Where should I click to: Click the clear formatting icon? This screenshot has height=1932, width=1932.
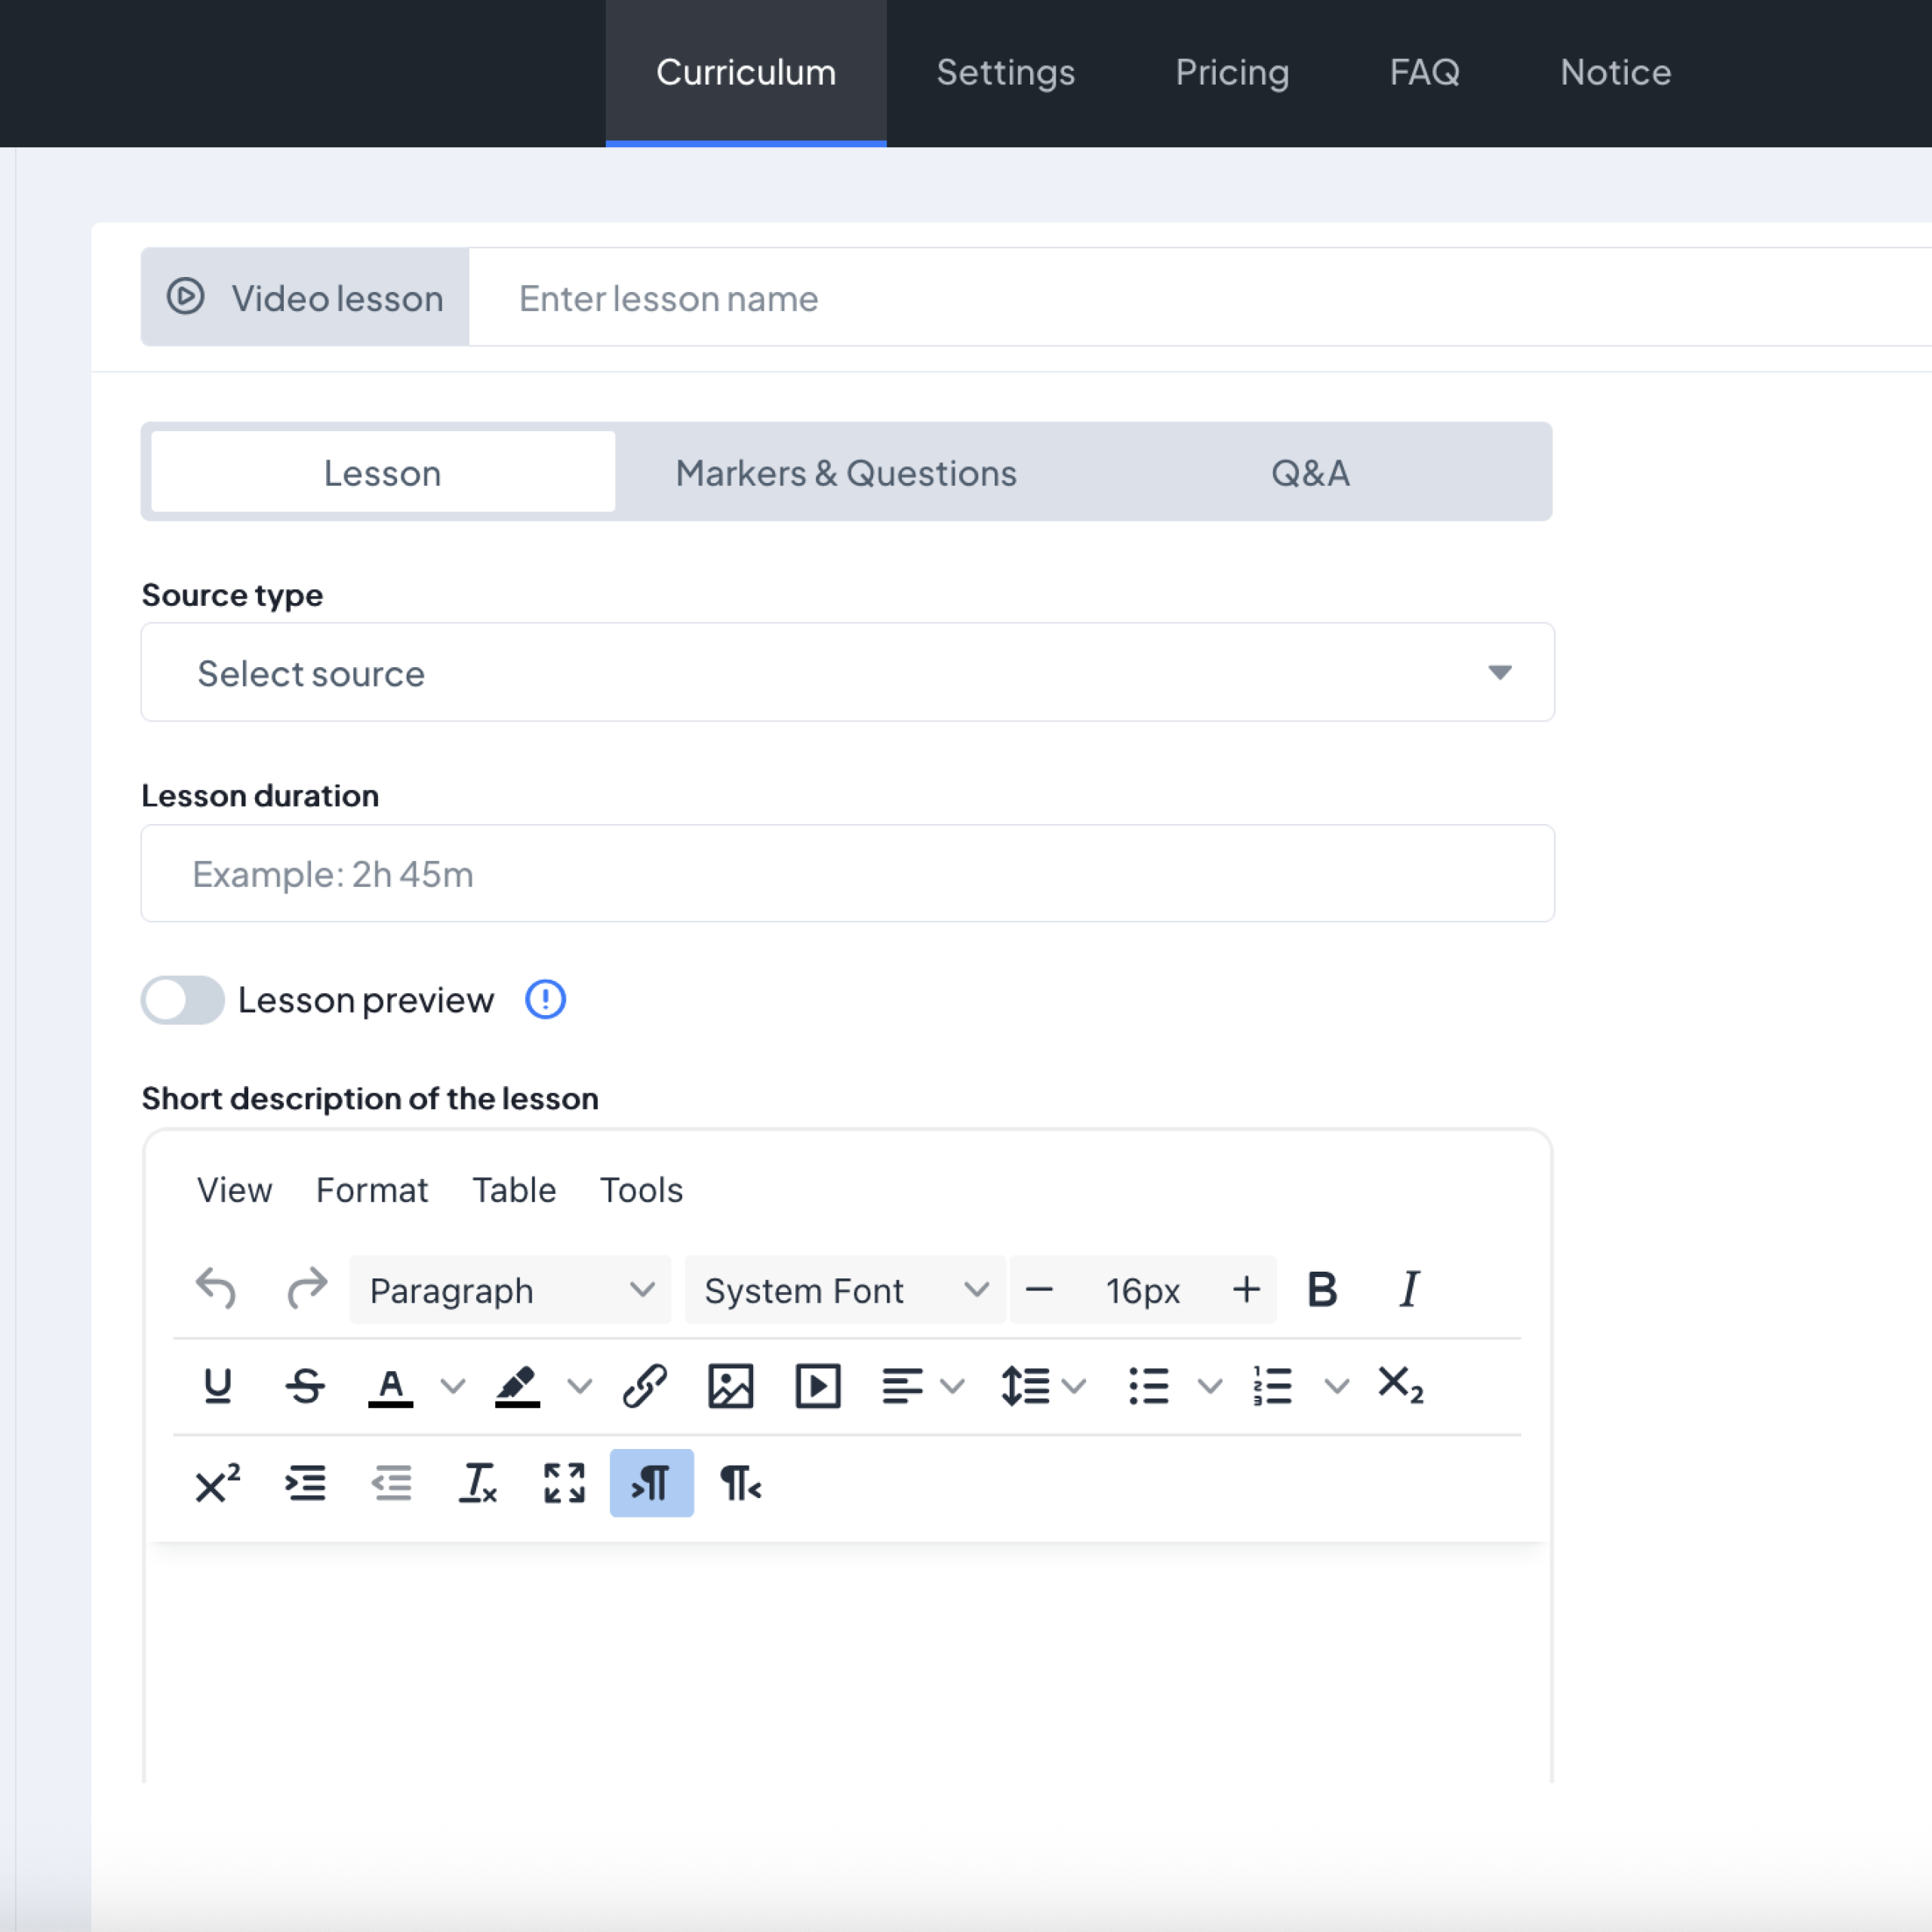click(x=477, y=1483)
